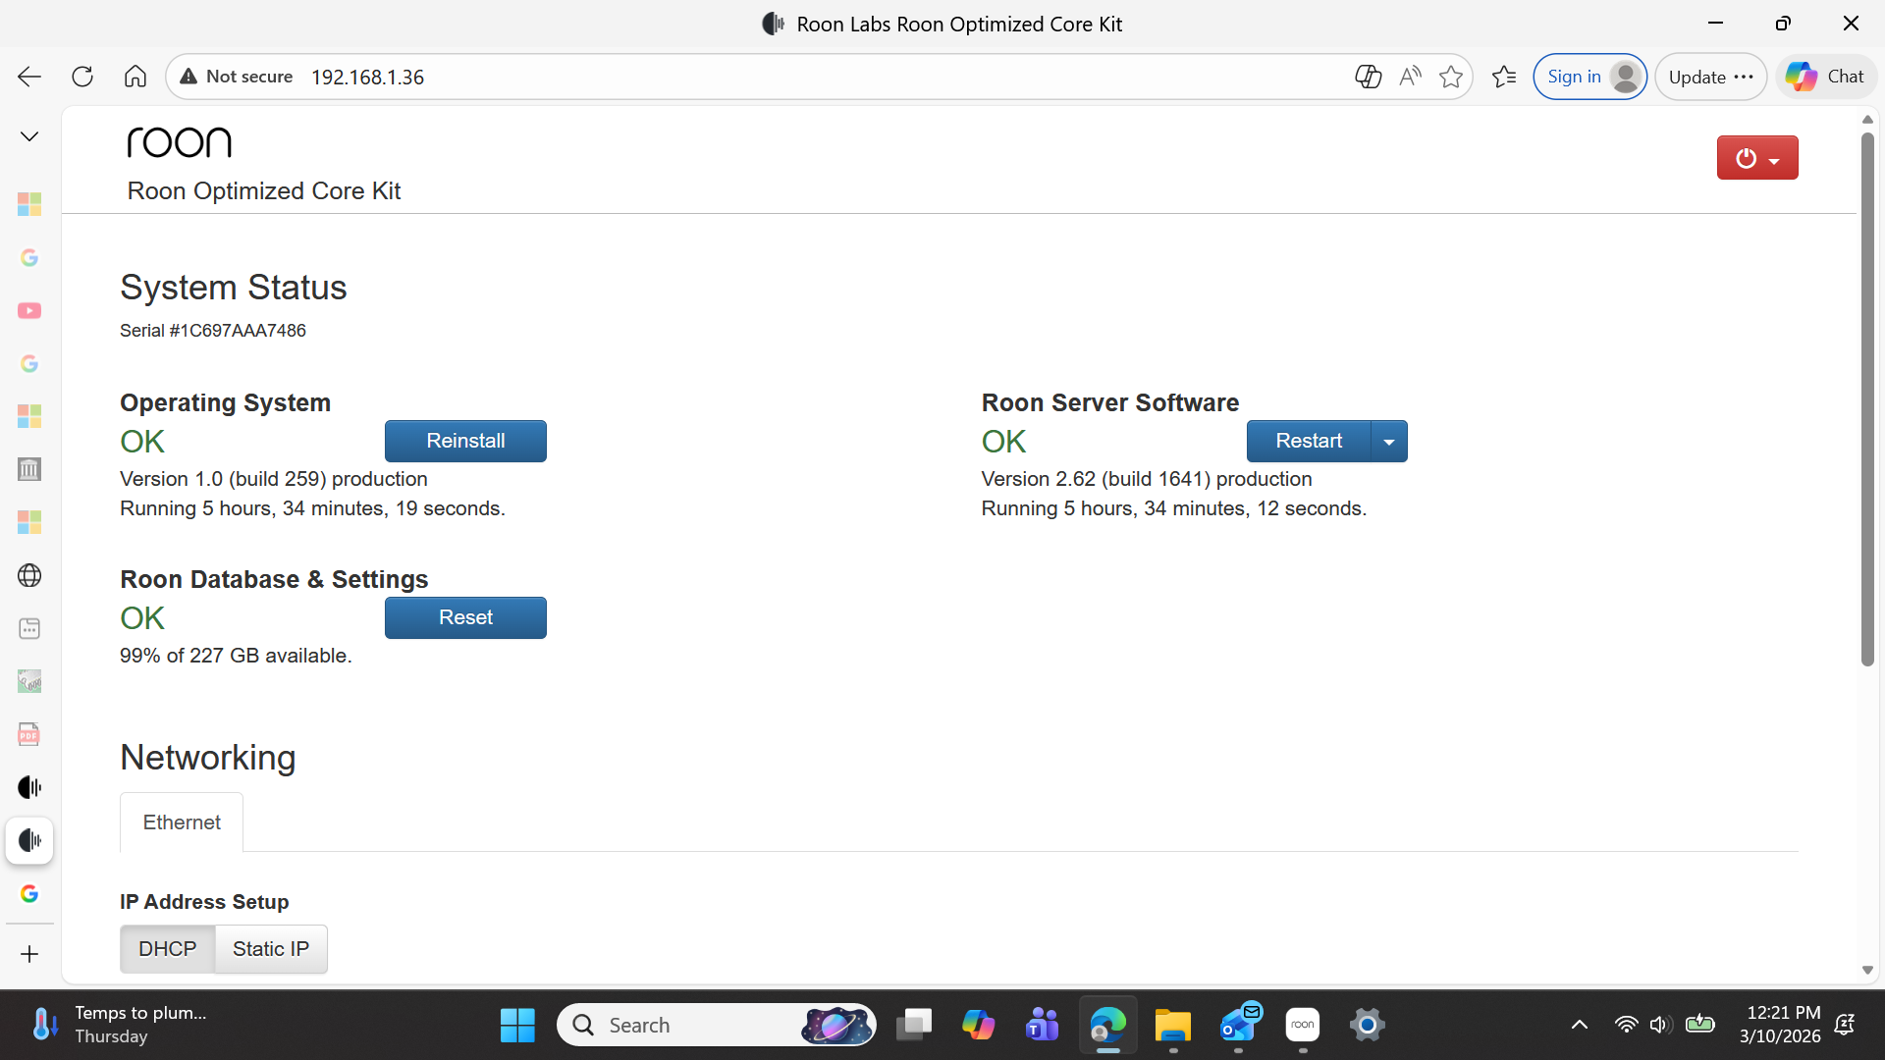This screenshot has width=1885, height=1060.
Task: Switch to Static IP mode
Action: (271, 949)
